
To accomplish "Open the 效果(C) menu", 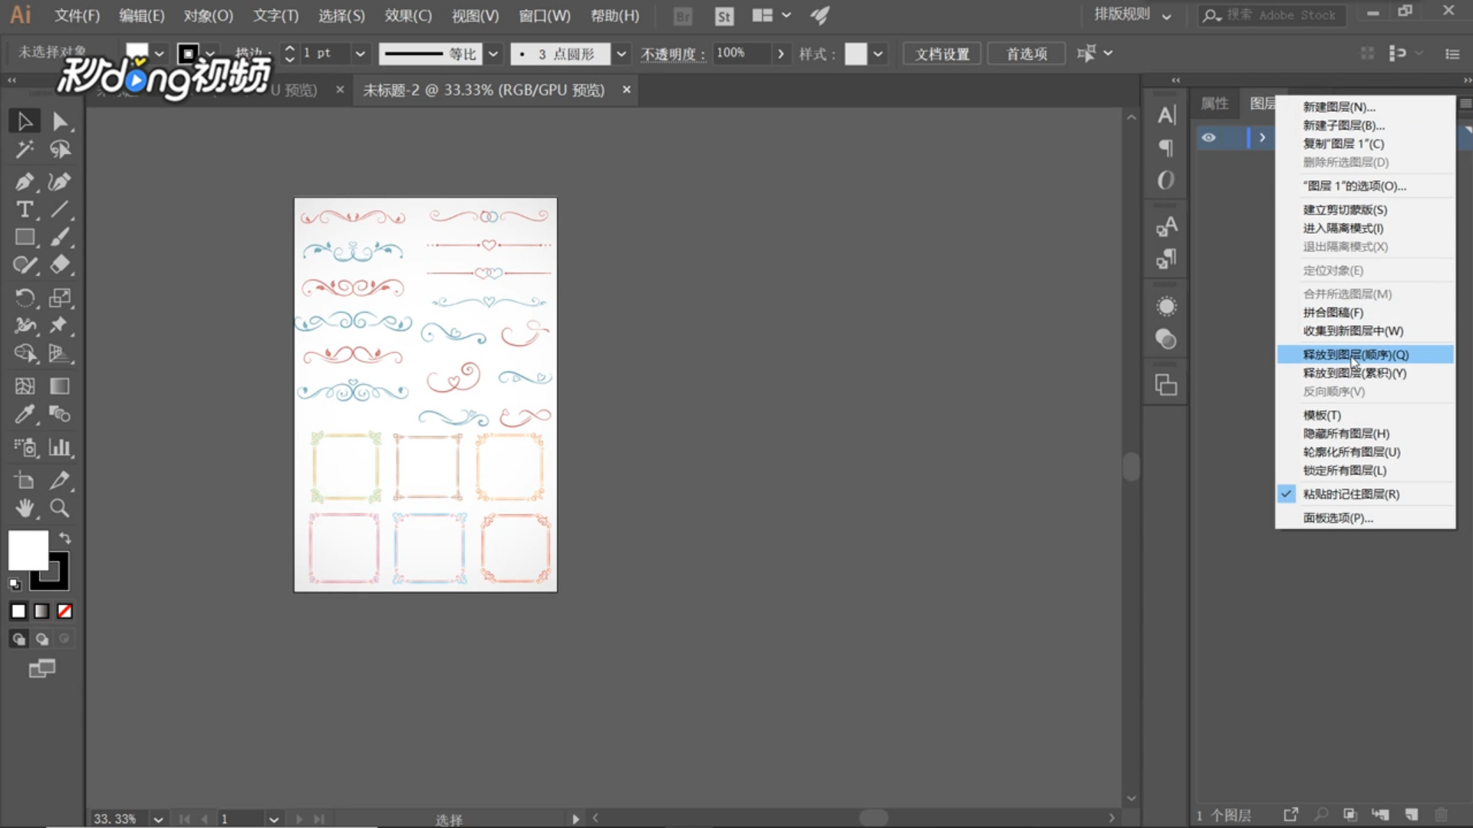I will point(408,15).
